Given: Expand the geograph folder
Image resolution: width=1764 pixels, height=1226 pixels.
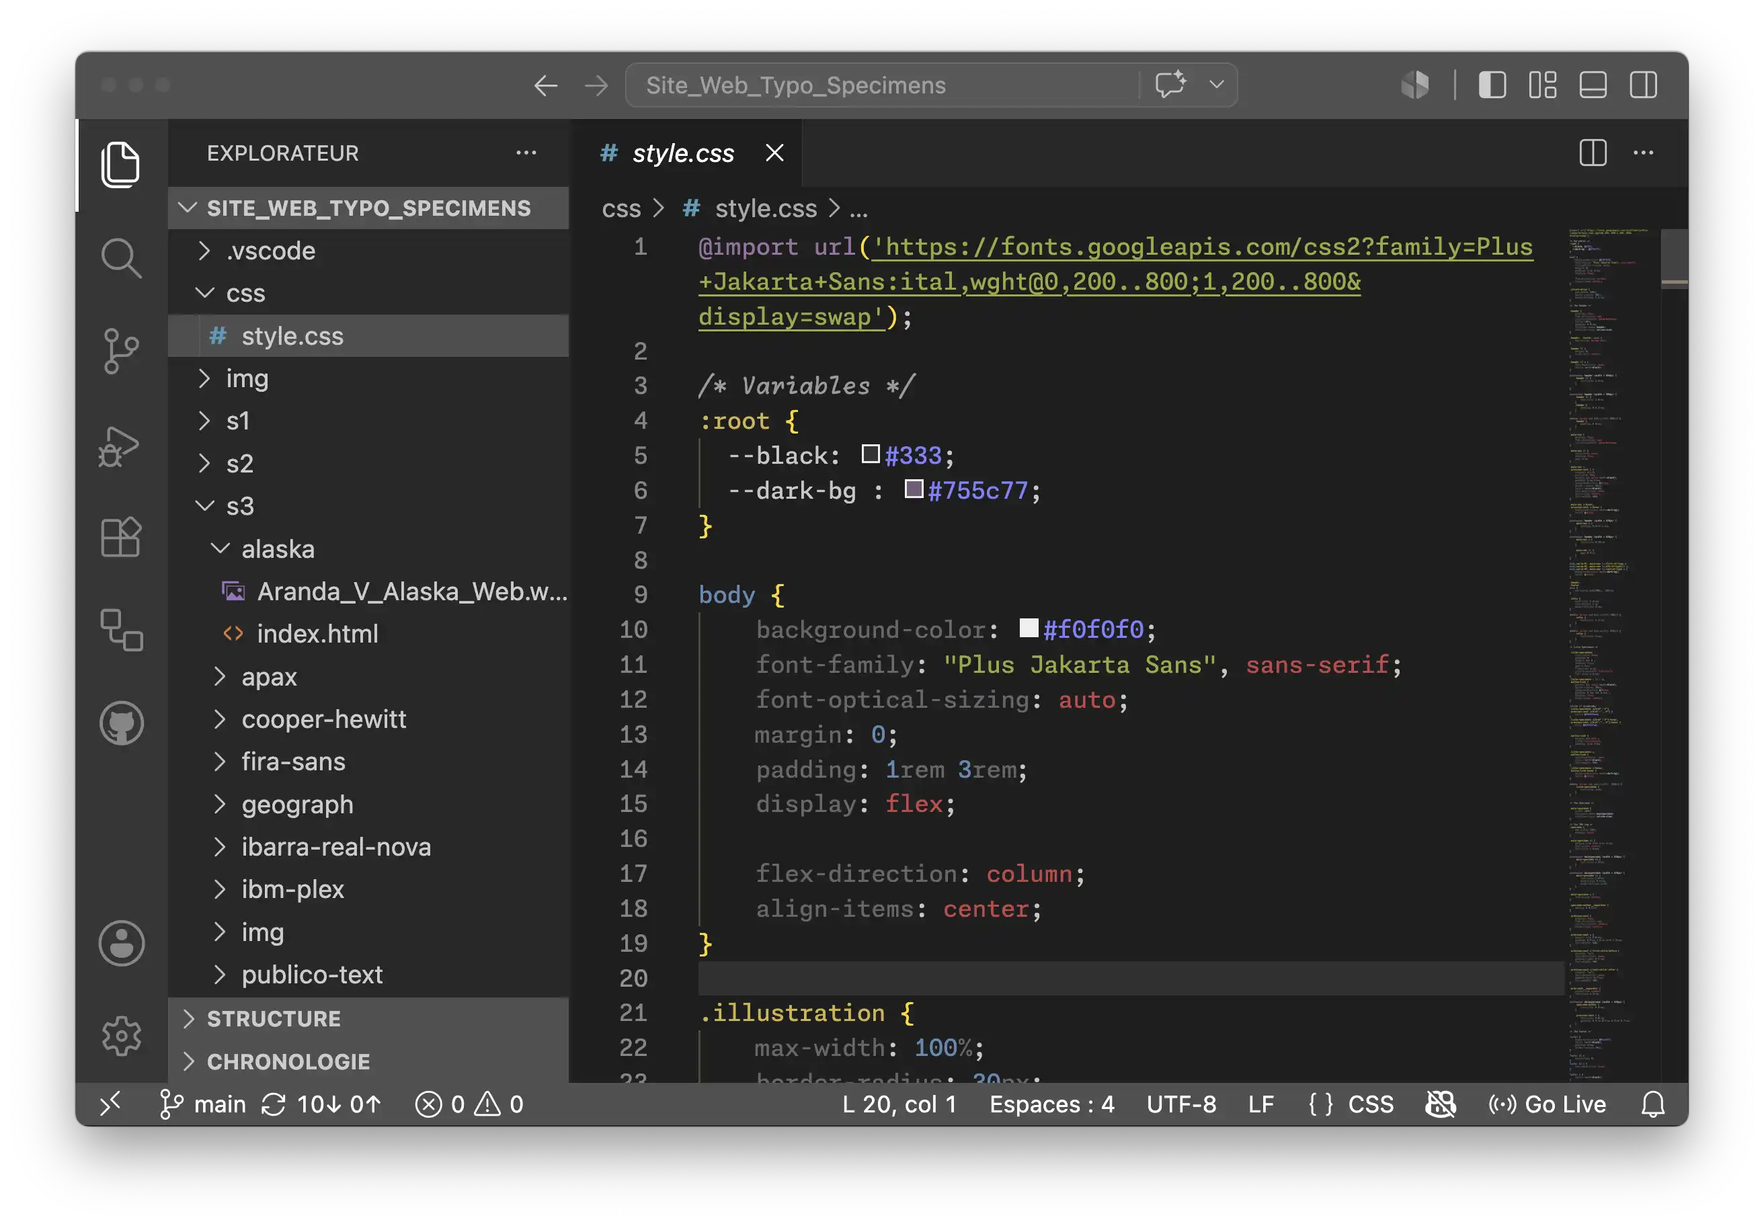Looking at the screenshot, I should point(368,805).
